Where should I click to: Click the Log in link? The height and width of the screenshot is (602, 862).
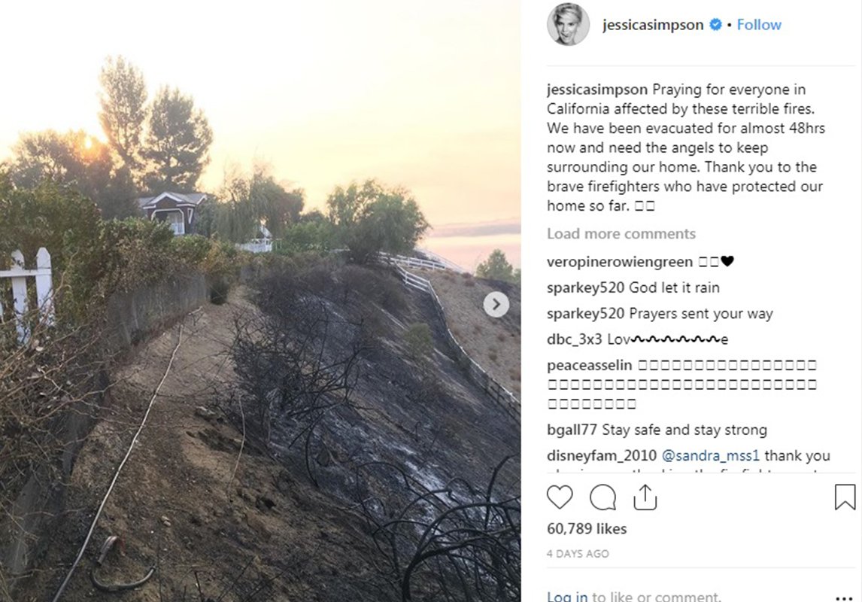point(567,596)
